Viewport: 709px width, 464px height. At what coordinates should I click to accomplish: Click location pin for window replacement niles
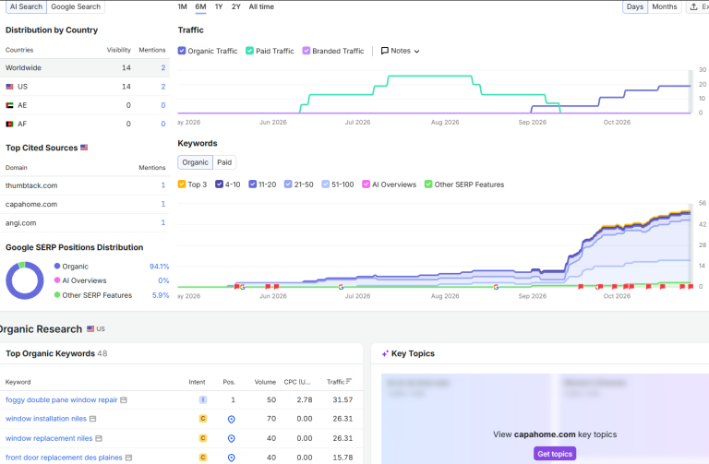point(231,439)
